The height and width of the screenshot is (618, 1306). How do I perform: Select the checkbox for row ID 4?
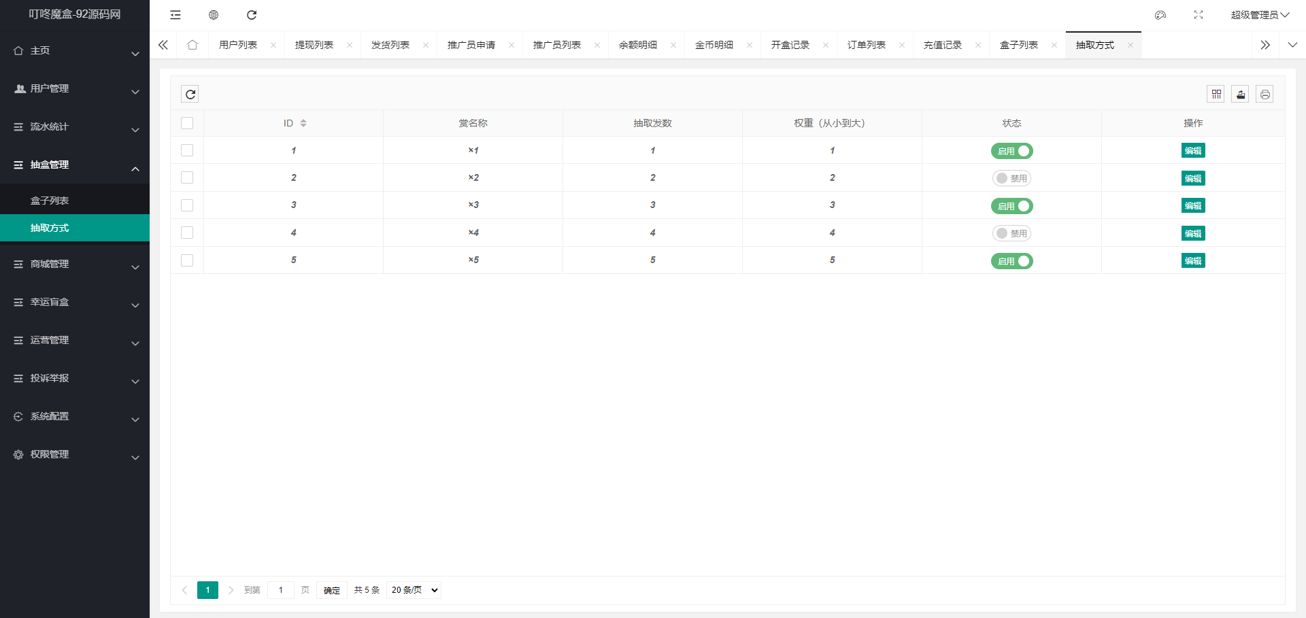[x=187, y=233]
